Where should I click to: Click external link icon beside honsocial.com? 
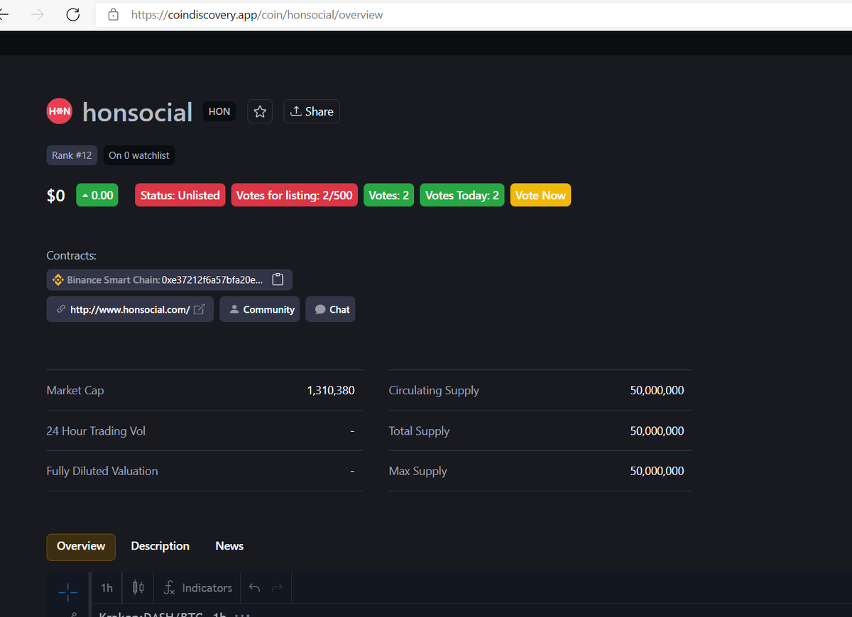click(x=200, y=309)
